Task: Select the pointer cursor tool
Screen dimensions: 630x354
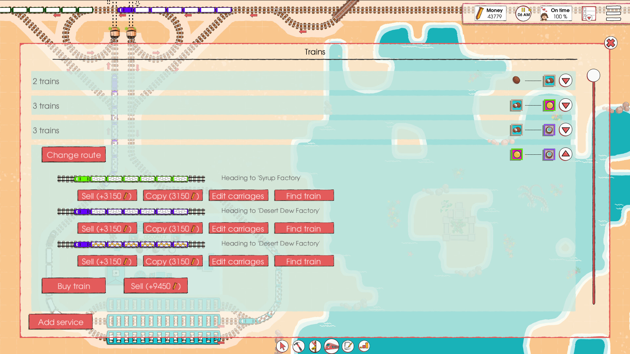Action: click(282, 346)
